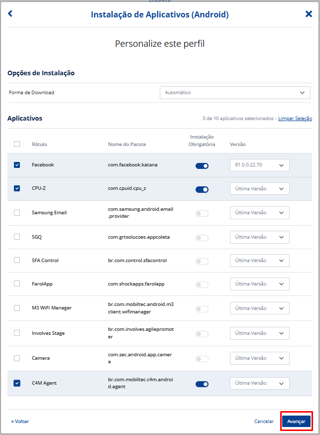This screenshot has height=435, width=320.
Task: Toggle mandatory install for Camera
Action: click(202, 359)
